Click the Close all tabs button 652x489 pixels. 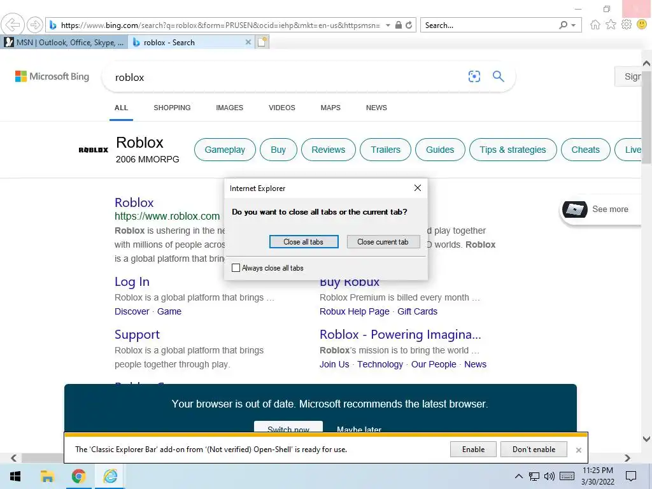point(304,242)
